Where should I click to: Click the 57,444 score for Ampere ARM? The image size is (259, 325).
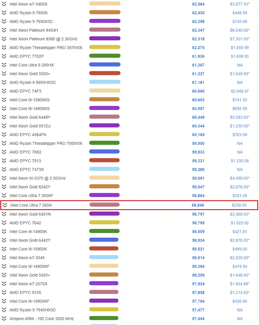coord(198,319)
